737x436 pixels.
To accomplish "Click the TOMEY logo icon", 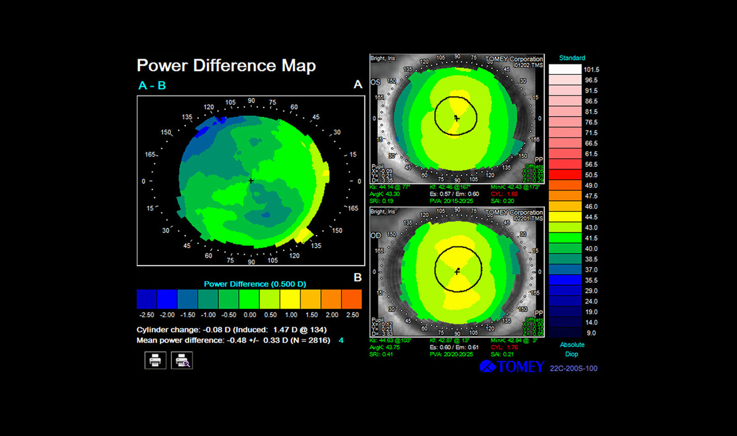I will pyautogui.click(x=488, y=367).
